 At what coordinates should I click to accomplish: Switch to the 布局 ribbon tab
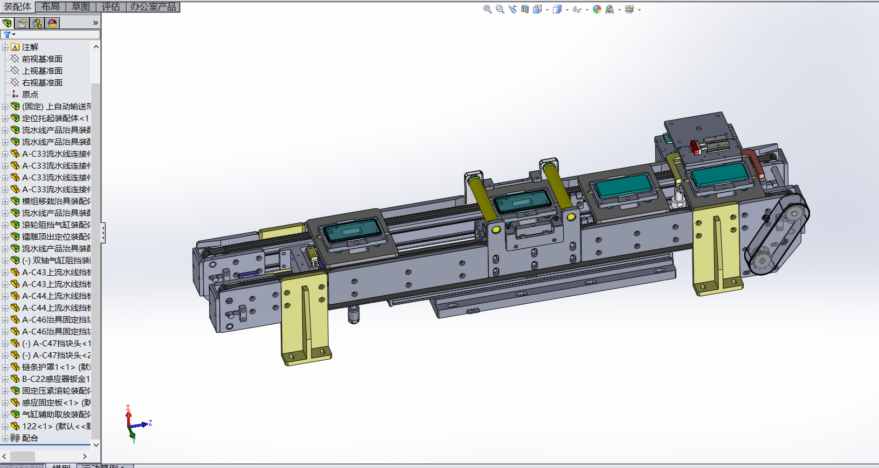point(51,6)
